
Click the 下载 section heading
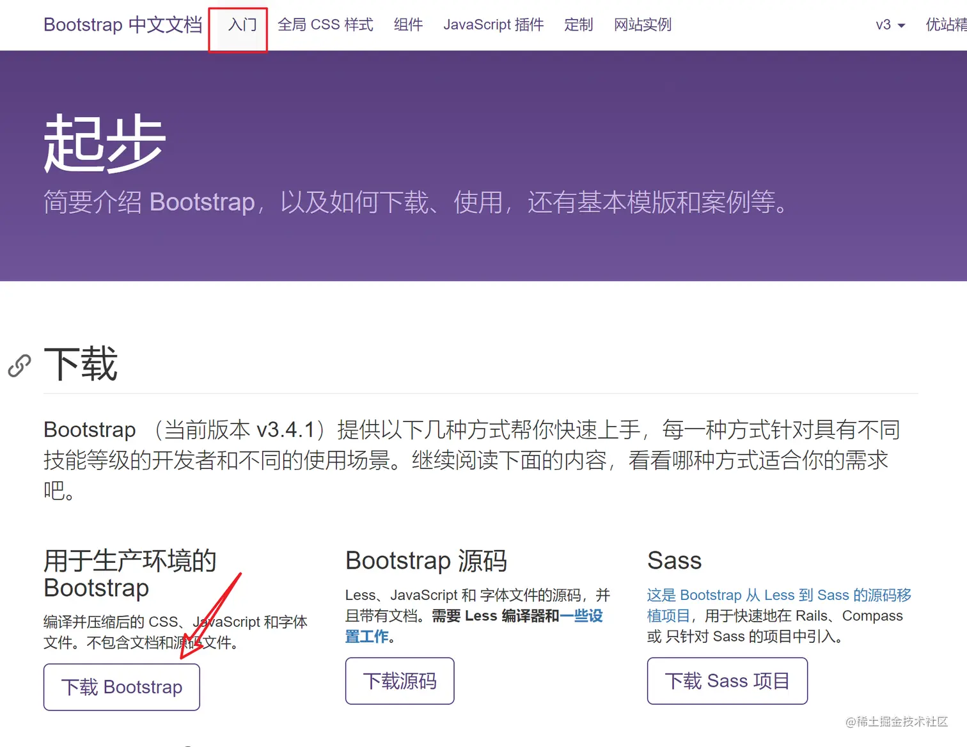tap(81, 364)
